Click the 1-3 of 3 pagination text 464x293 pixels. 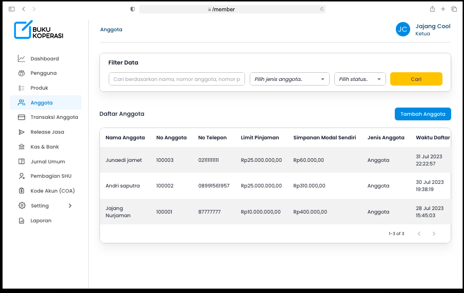pos(396,234)
